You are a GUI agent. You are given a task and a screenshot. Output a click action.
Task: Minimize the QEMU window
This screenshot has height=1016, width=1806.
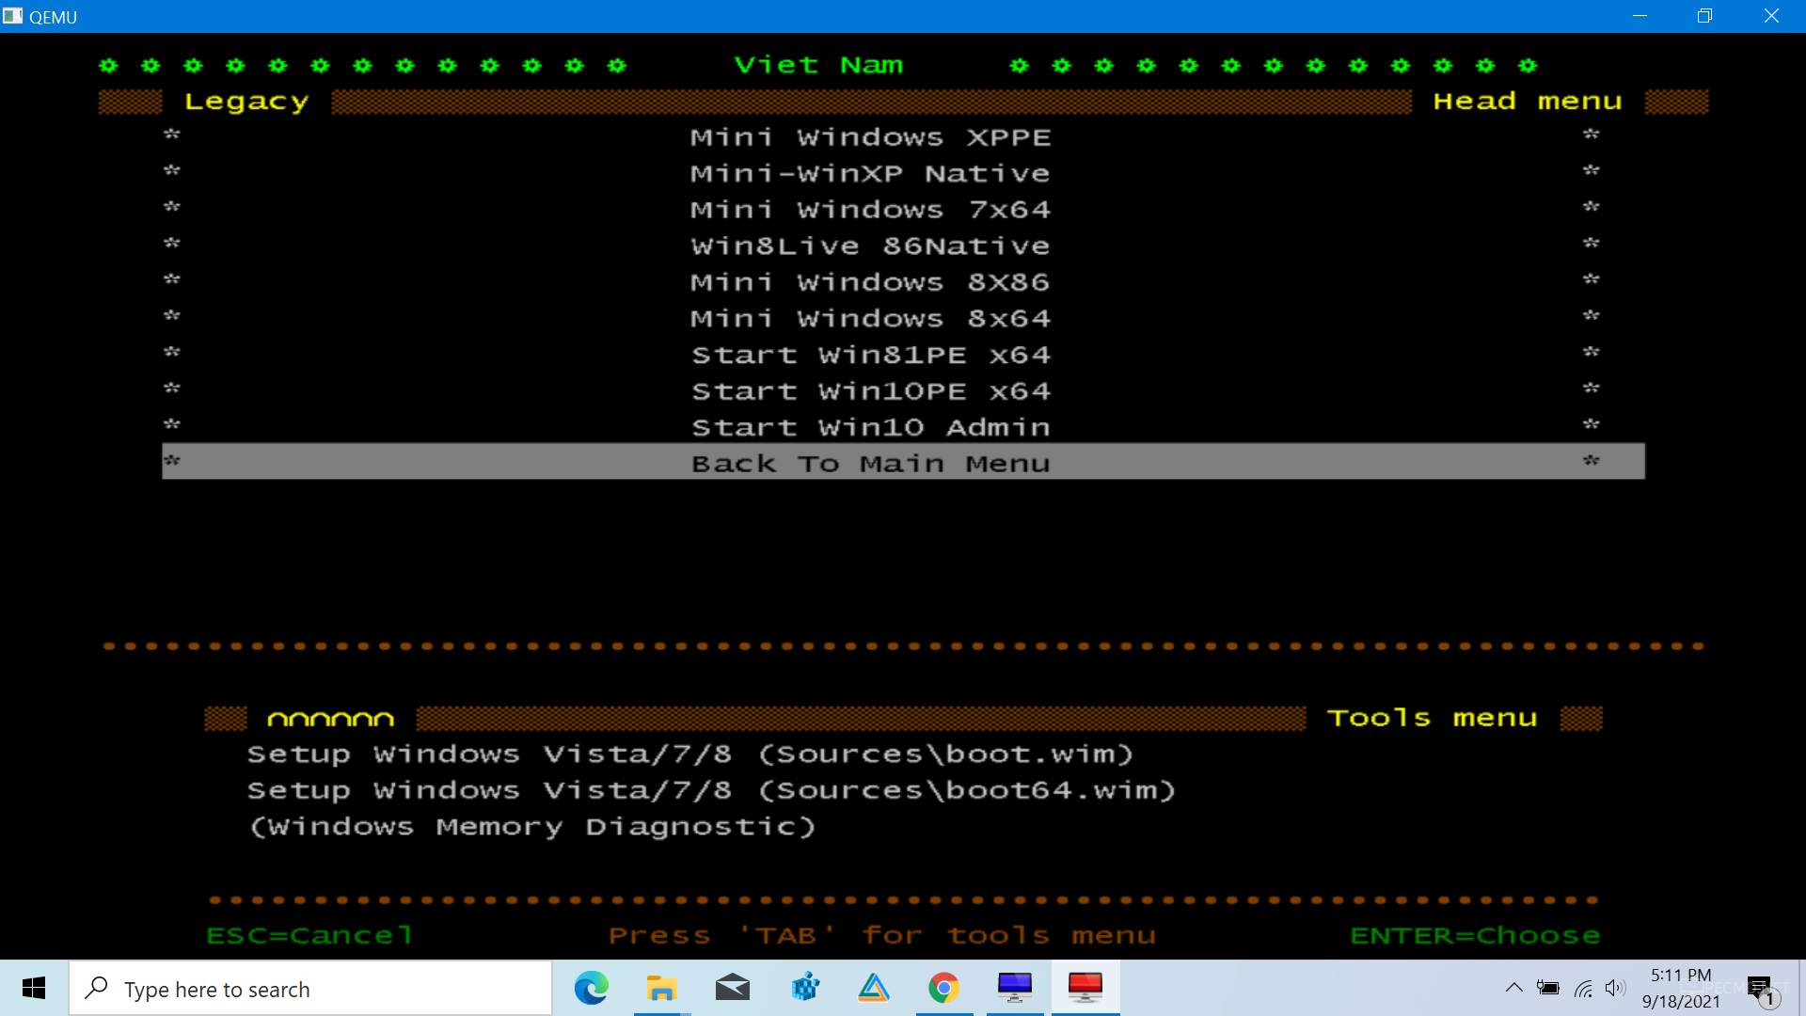pyautogui.click(x=1640, y=16)
